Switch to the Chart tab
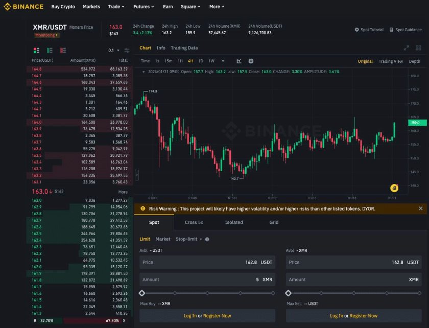This screenshot has height=328, width=429. tap(145, 48)
